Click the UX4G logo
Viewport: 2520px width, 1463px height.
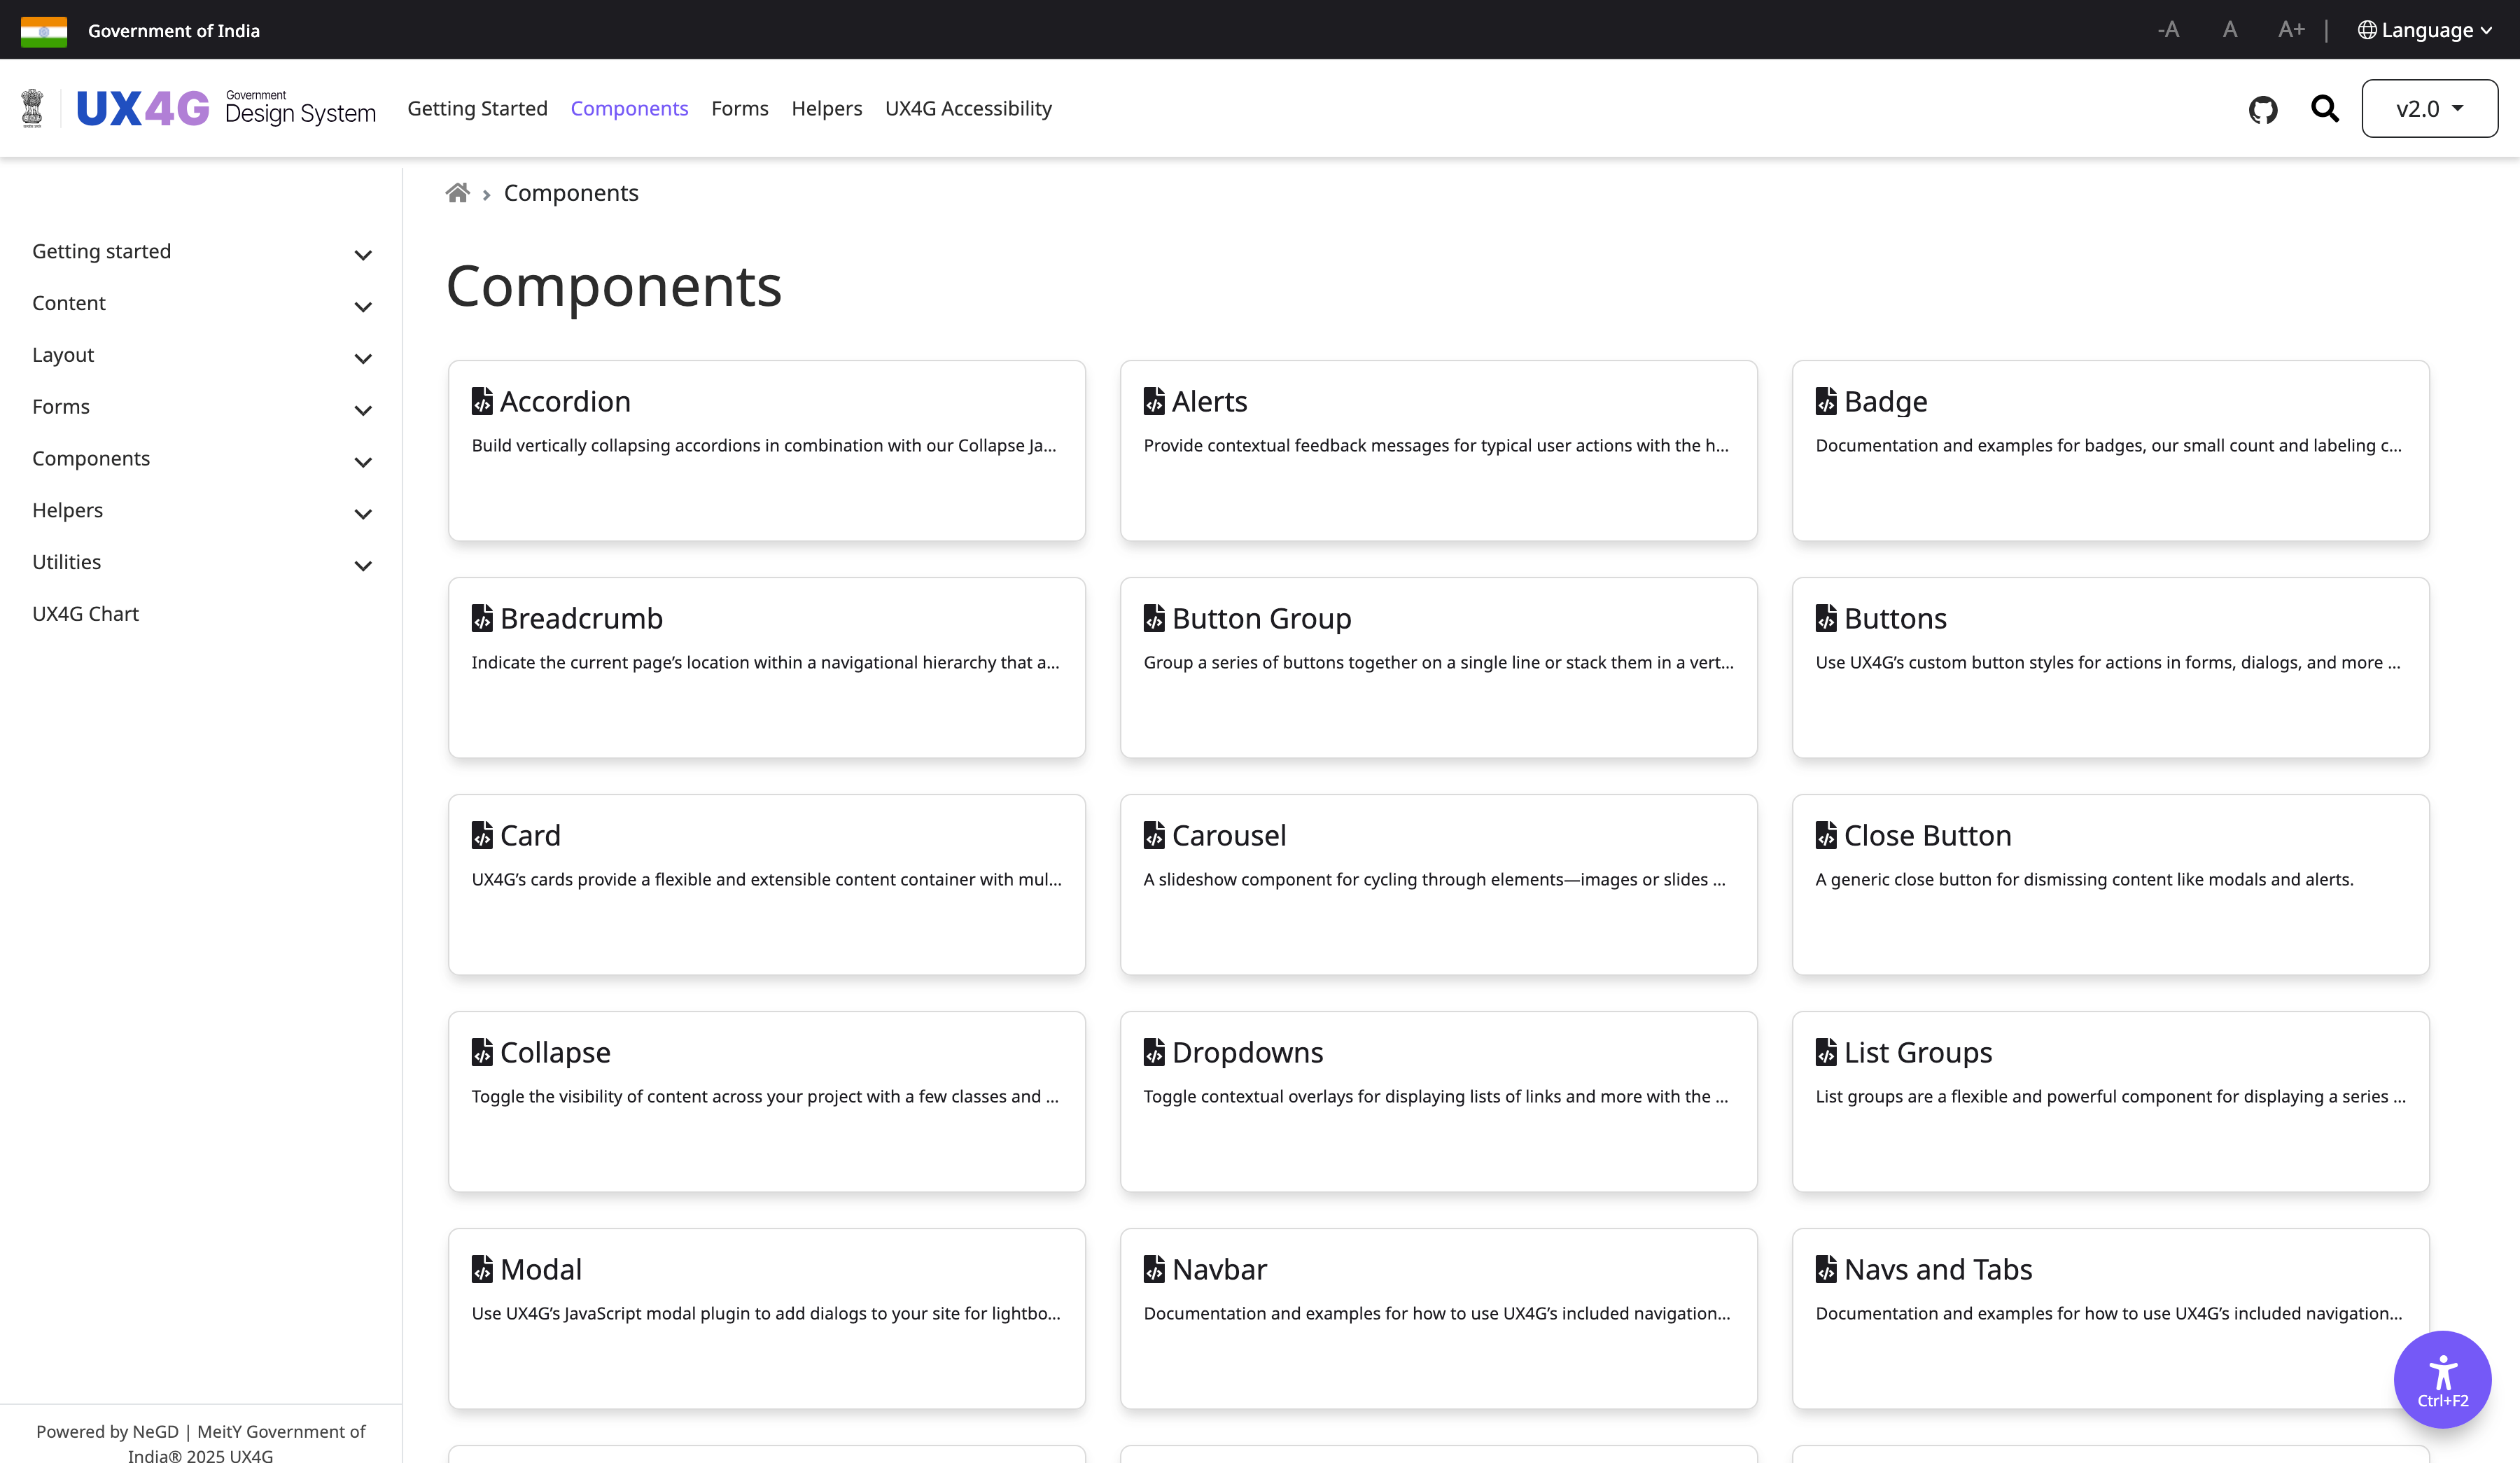coord(143,108)
